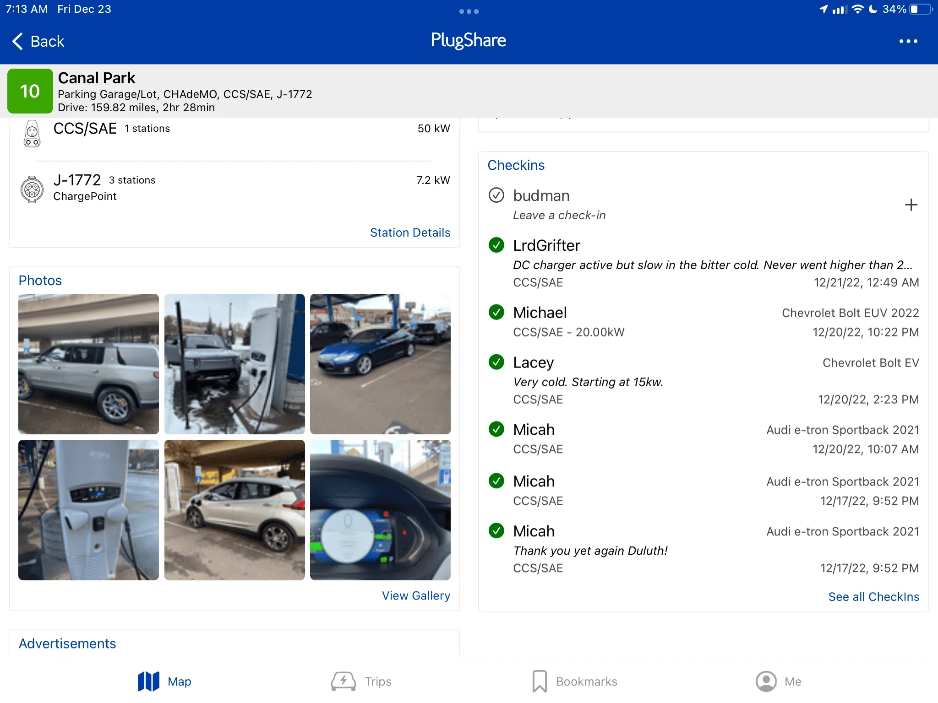Screen dimensions: 938x703
Task: Tap the green 10 PlugScore badge
Action: [x=30, y=91]
